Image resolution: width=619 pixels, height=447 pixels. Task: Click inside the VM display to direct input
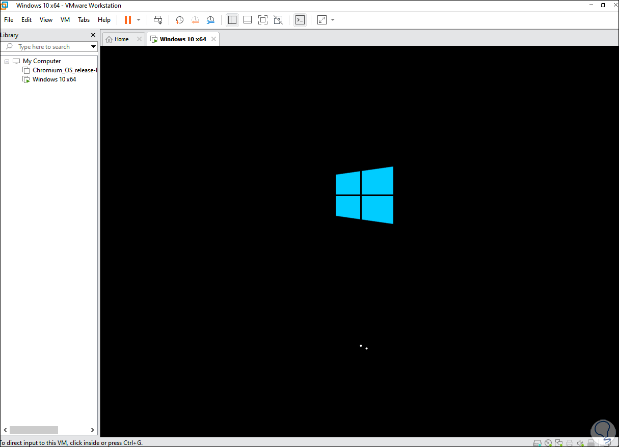[x=360, y=241]
